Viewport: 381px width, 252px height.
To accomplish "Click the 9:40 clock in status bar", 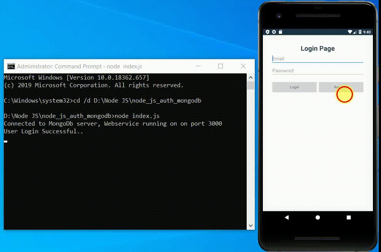I will pos(366,31).
